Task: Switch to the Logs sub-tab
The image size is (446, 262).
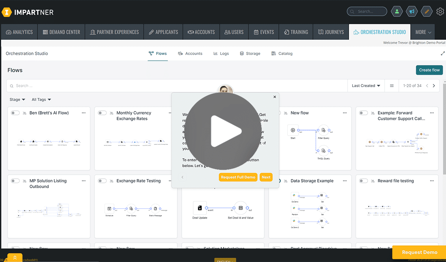Action: 221,54
